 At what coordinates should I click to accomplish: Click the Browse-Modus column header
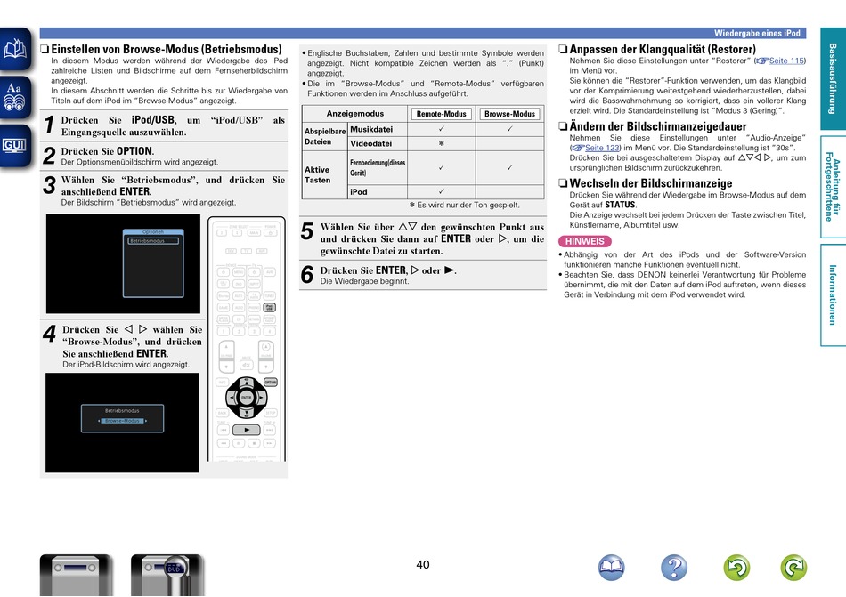coord(510,114)
